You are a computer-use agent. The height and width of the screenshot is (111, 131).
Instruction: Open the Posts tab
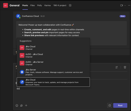[25, 5]
